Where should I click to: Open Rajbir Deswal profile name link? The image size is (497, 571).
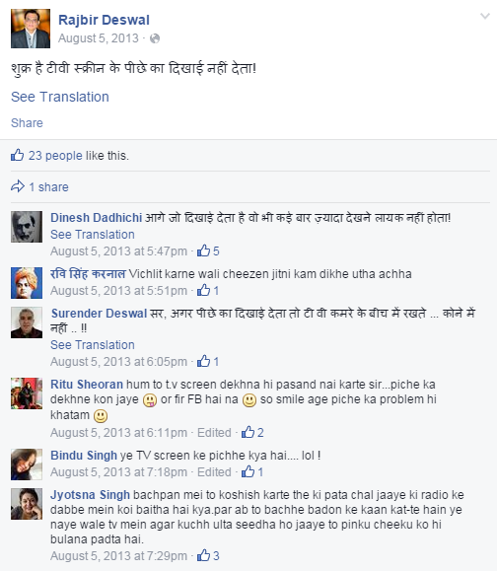click(104, 20)
